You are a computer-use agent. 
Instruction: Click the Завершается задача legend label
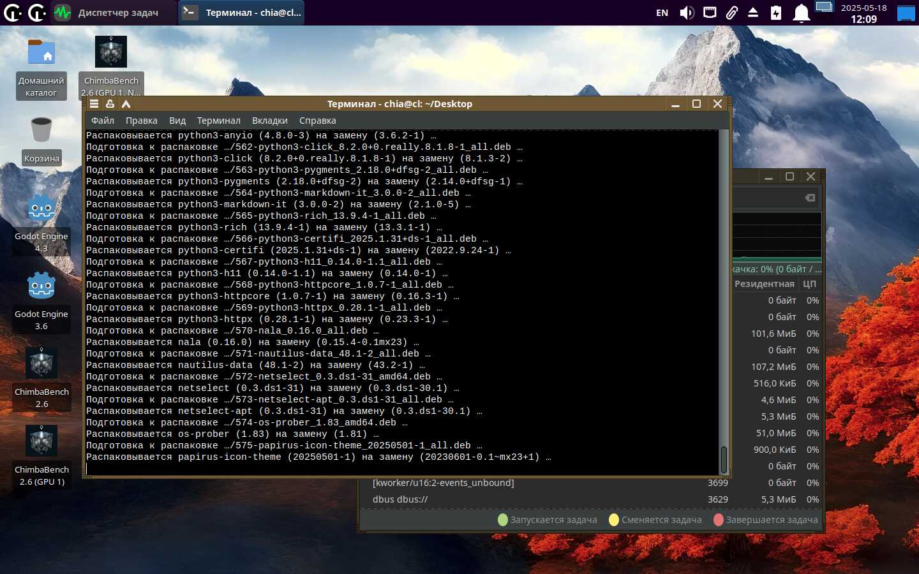pos(772,520)
